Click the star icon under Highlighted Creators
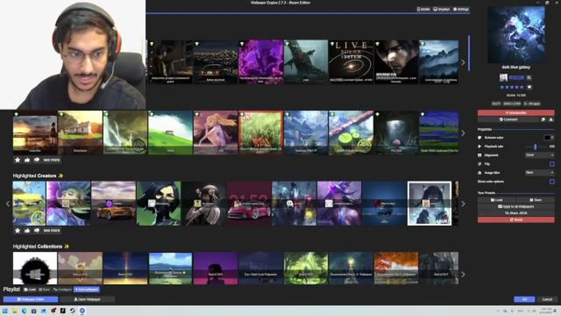Image resolution: width=561 pixels, height=316 pixels. point(18,230)
